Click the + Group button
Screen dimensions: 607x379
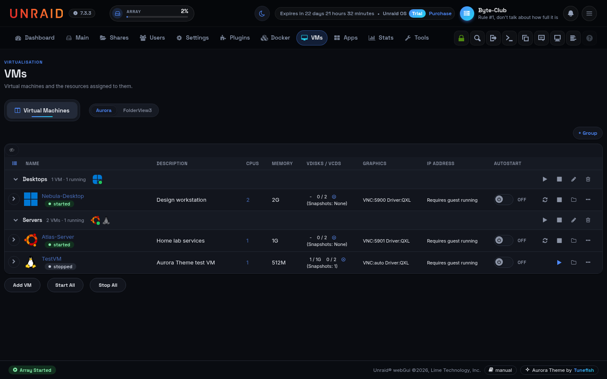coord(588,133)
